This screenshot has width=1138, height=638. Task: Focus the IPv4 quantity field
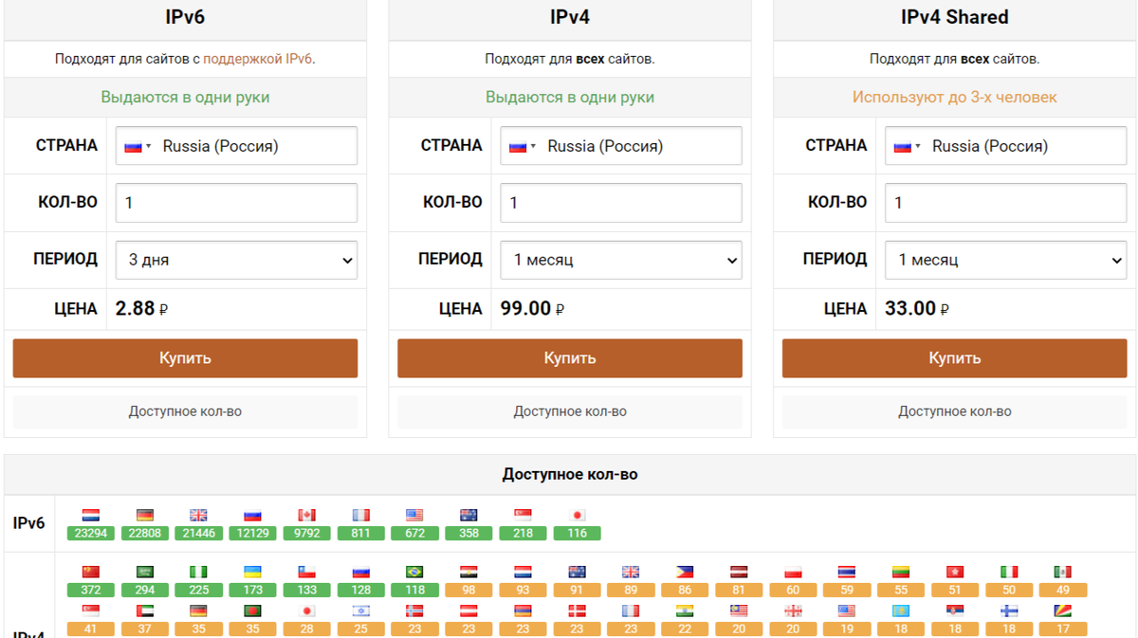[x=621, y=203]
